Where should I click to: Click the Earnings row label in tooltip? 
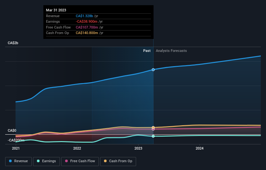[53, 21]
